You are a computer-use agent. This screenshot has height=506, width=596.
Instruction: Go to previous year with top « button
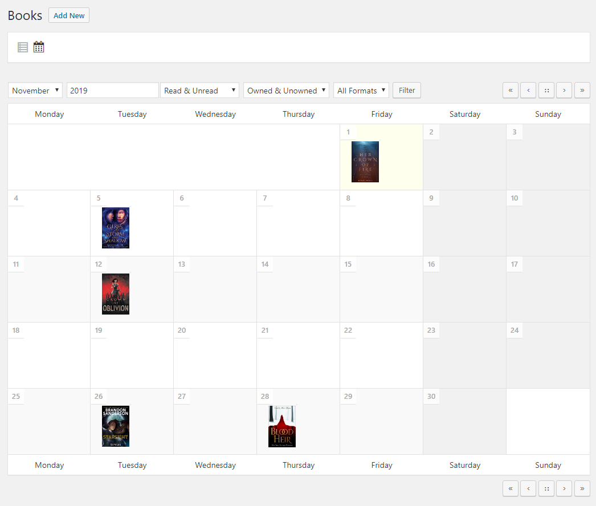(511, 91)
